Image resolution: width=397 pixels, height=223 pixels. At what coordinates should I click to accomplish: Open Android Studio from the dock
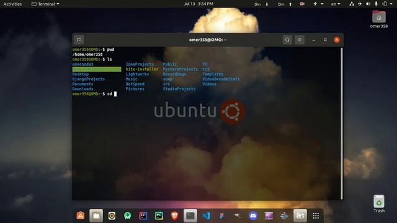(128, 216)
